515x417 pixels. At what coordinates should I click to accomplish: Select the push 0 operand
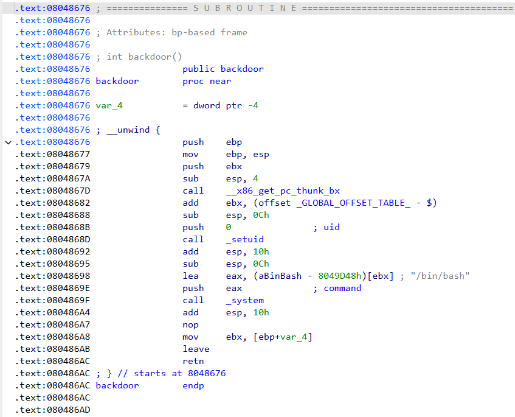point(228,227)
